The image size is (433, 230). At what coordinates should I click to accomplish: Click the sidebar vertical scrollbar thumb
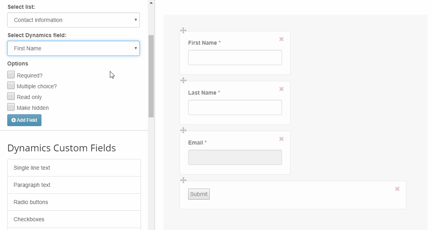pyautogui.click(x=151, y=76)
